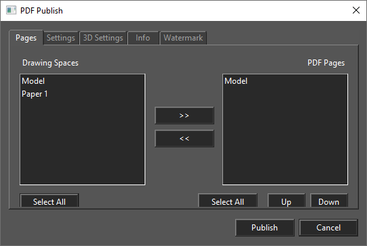The width and height of the screenshot is (367, 246).
Task: Move page Up in order
Action: coord(287,201)
